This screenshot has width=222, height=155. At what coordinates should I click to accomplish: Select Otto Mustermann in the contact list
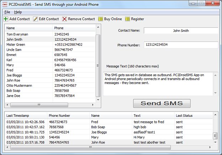[50, 85]
